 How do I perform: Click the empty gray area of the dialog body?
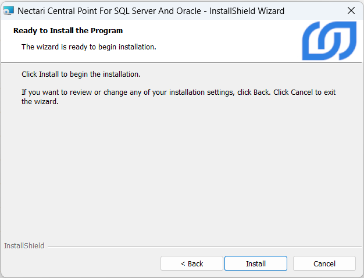pyautogui.click(x=181, y=174)
